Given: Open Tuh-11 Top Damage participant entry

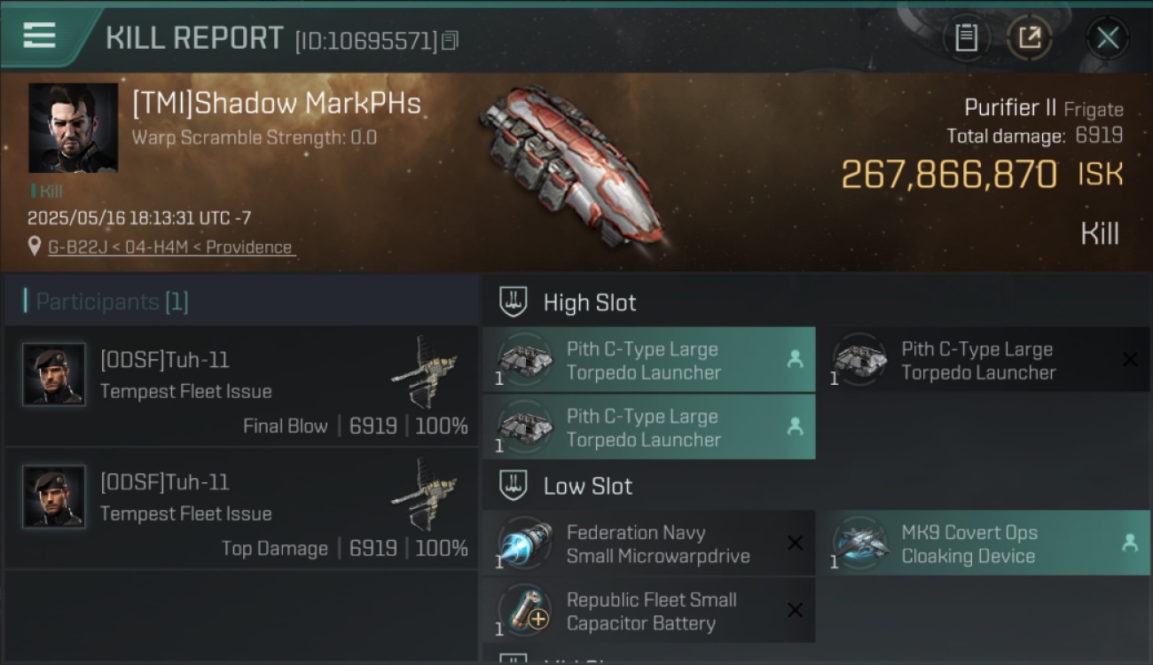Looking at the screenshot, I should (241, 508).
